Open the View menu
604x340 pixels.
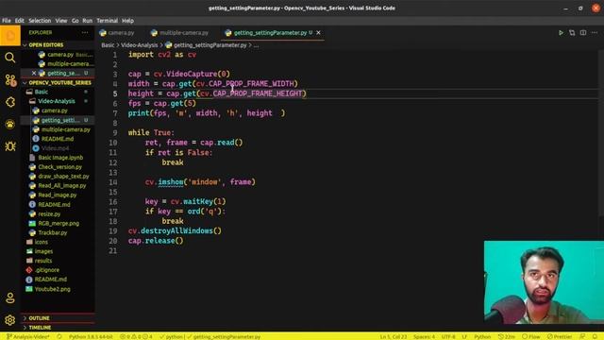(61, 21)
